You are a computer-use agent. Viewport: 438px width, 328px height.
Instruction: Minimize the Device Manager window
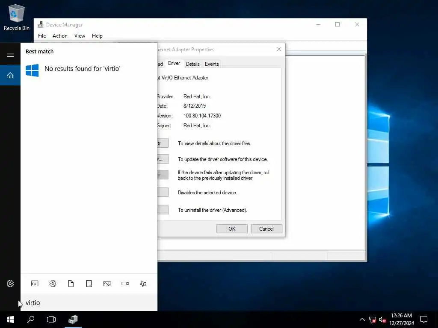[318, 24]
